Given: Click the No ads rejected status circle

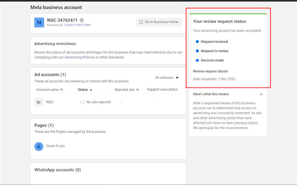Looking at the screenshot, I should pyautogui.click(x=83, y=102).
